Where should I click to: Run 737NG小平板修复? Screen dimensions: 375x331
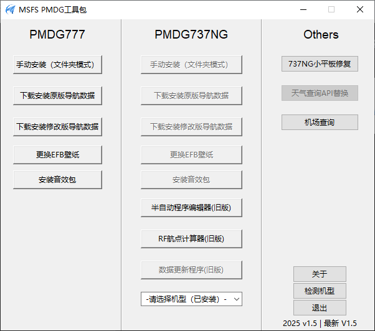(320, 63)
